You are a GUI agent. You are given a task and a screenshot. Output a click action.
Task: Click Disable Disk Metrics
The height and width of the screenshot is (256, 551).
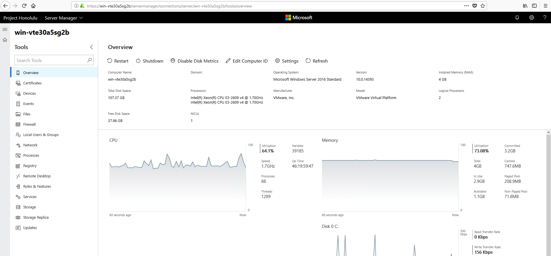pyautogui.click(x=194, y=61)
